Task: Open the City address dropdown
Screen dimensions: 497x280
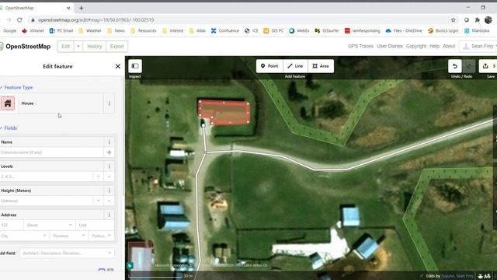Action: [44, 236]
